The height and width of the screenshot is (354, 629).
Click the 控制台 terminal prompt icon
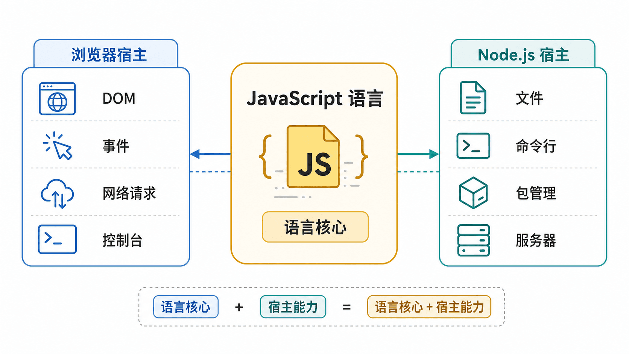[57, 239]
